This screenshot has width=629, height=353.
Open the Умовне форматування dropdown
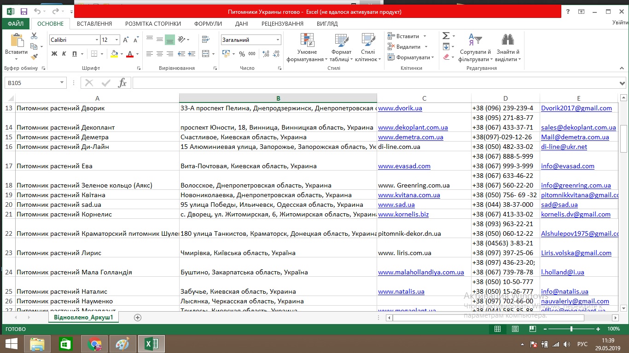tap(307, 48)
